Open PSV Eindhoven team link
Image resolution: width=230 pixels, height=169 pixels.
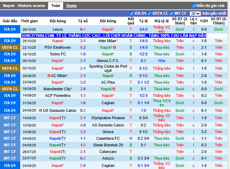click(58, 47)
